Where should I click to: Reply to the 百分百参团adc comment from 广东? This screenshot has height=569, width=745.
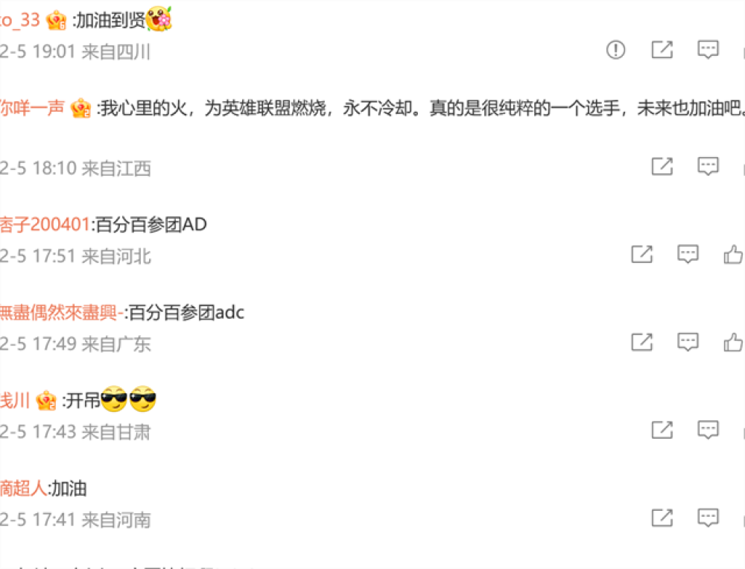point(688,342)
